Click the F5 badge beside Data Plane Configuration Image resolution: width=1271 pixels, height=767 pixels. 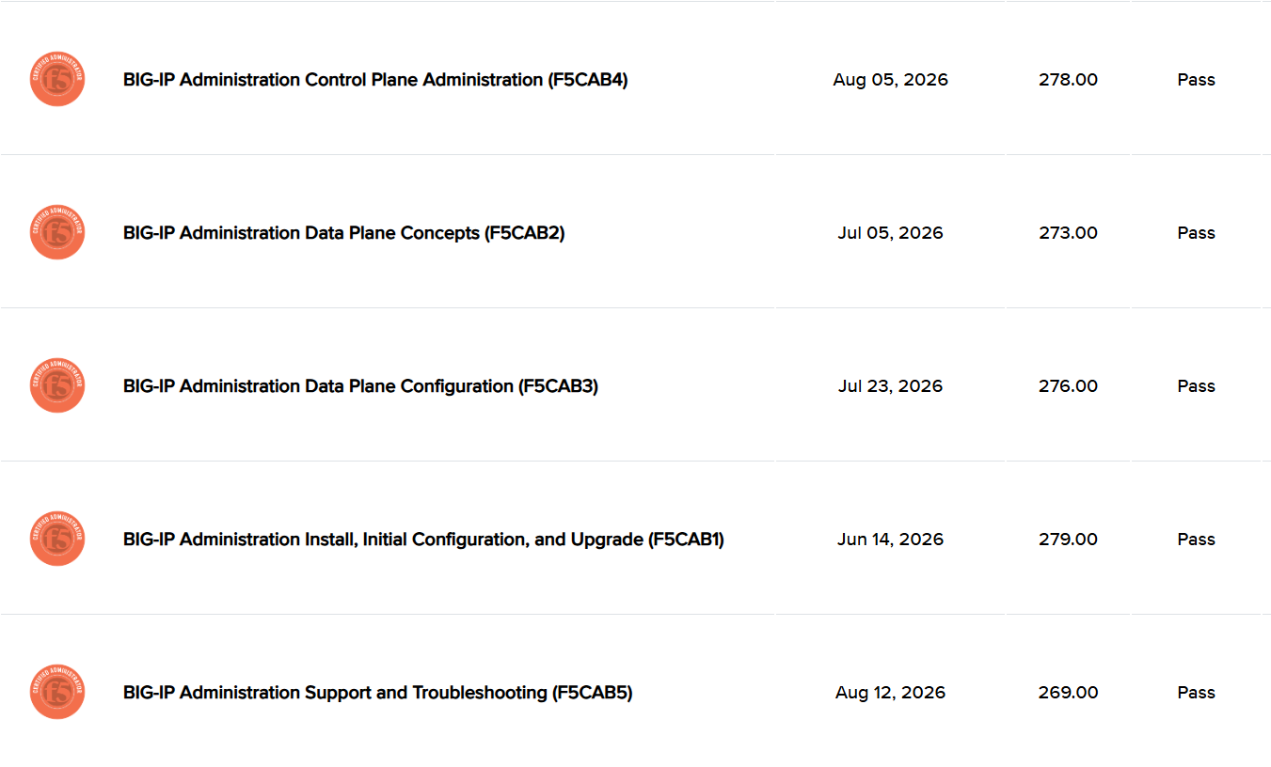57,385
